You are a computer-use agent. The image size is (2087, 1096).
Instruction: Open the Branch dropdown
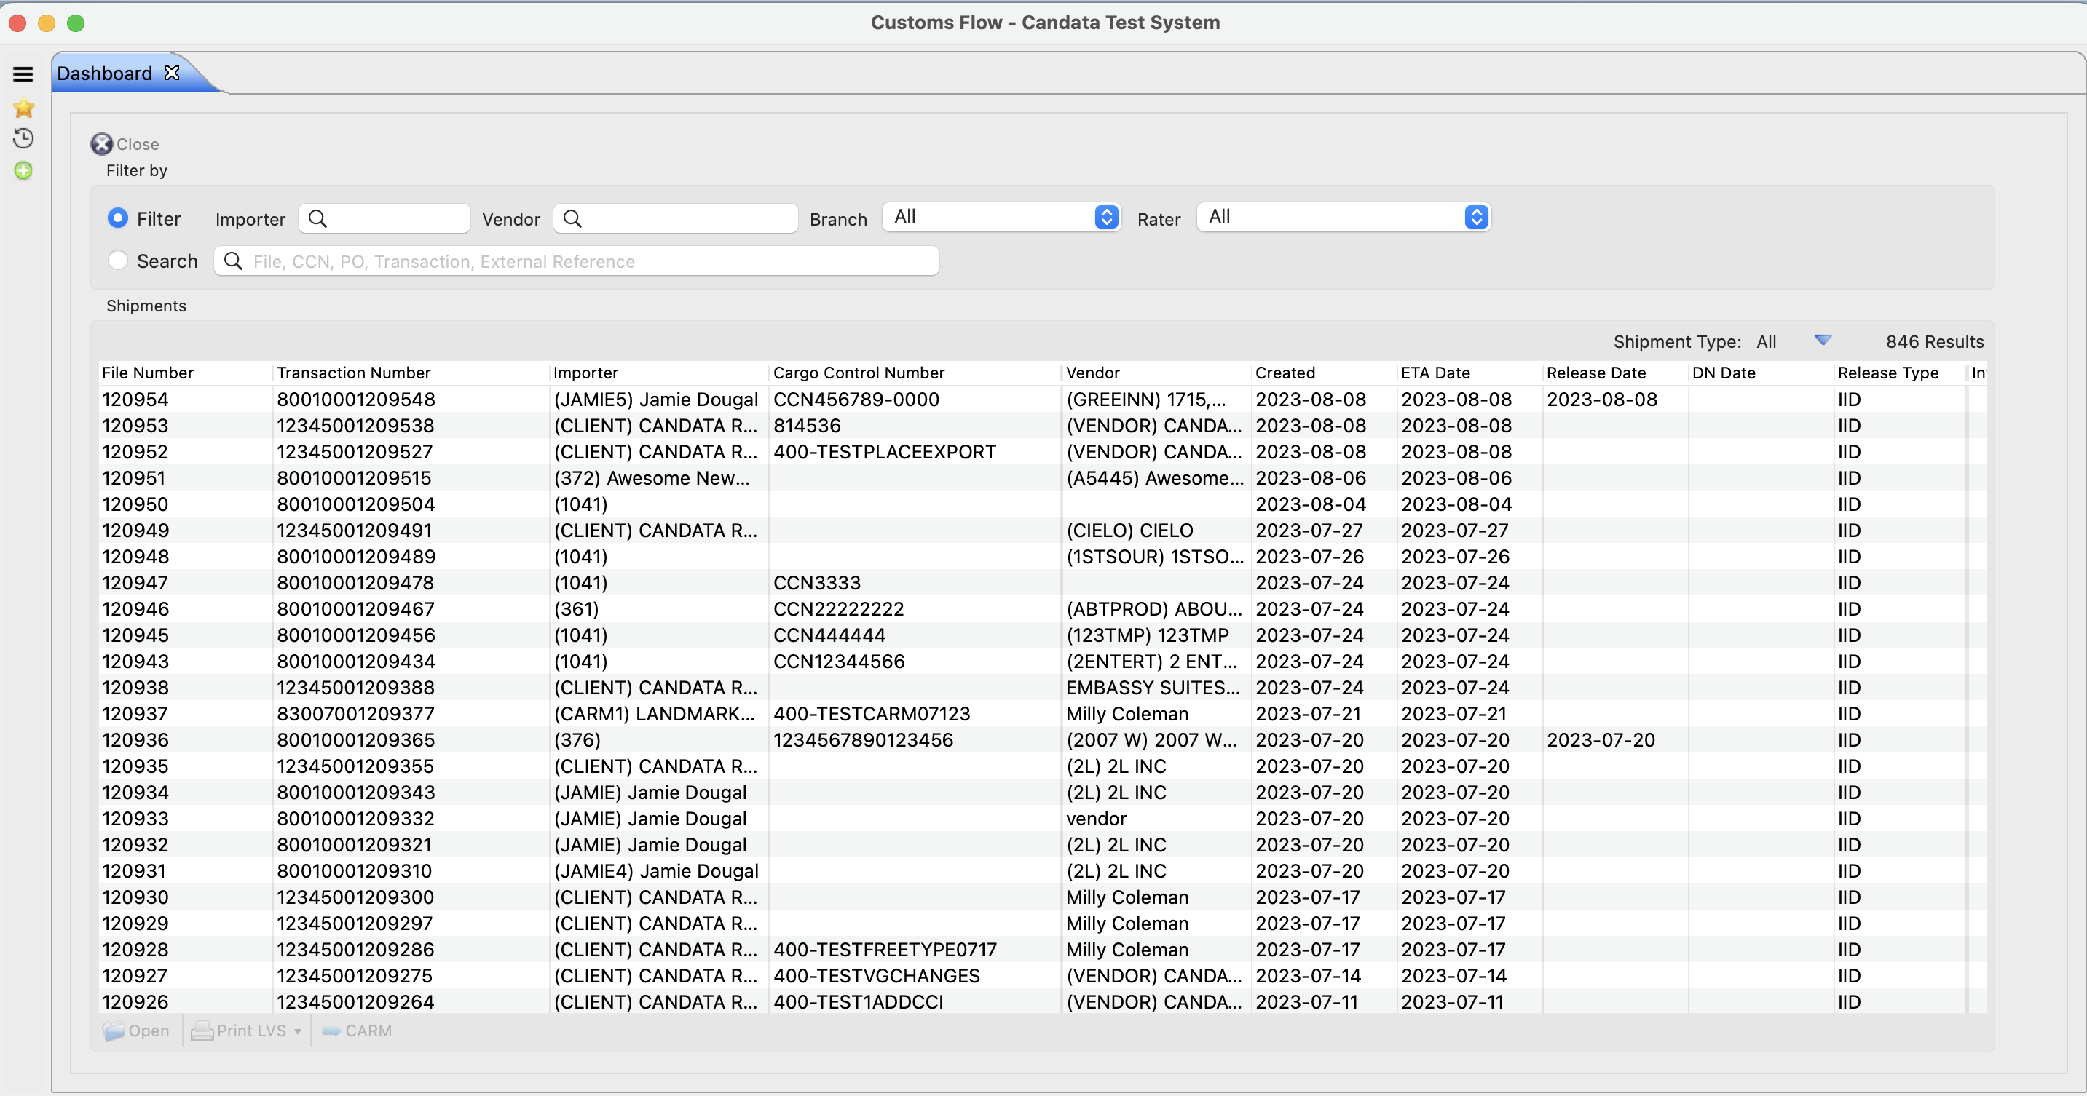[1001, 217]
